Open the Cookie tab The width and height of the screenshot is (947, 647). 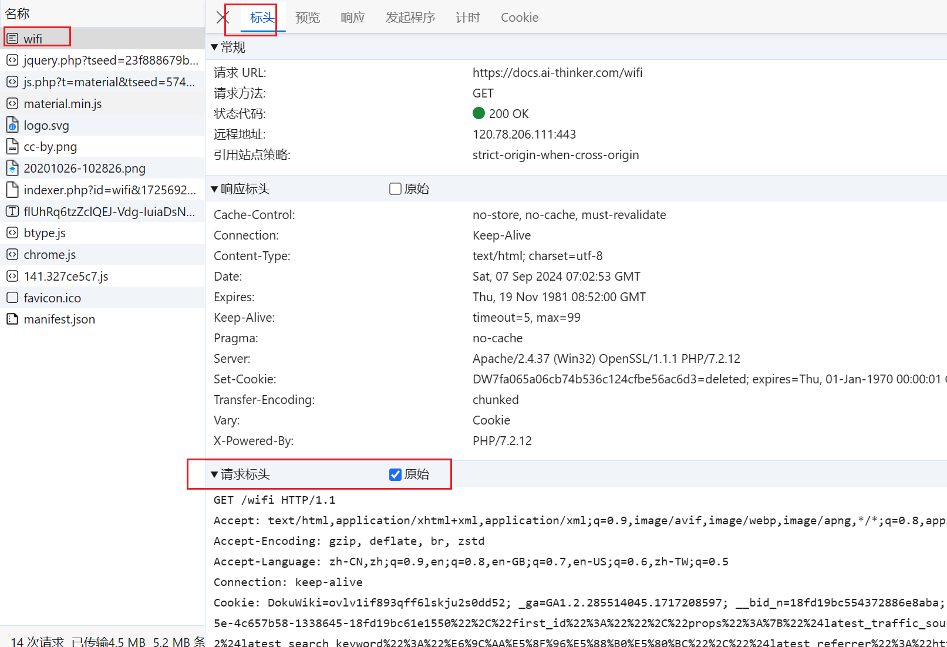(x=520, y=18)
